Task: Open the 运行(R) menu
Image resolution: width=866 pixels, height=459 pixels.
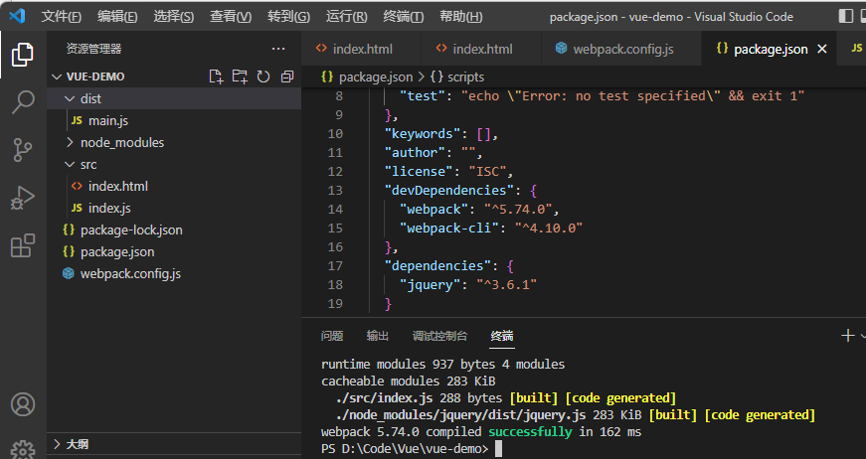Action: click(x=346, y=17)
